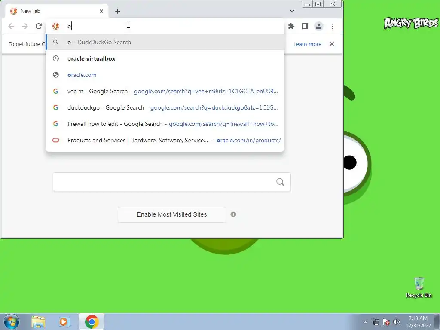
Task: Click the globe icon beside oracle.com
Action: [56, 75]
